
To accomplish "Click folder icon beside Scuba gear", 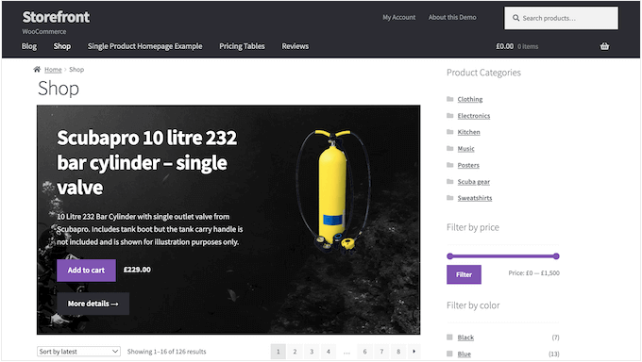I will click(450, 181).
